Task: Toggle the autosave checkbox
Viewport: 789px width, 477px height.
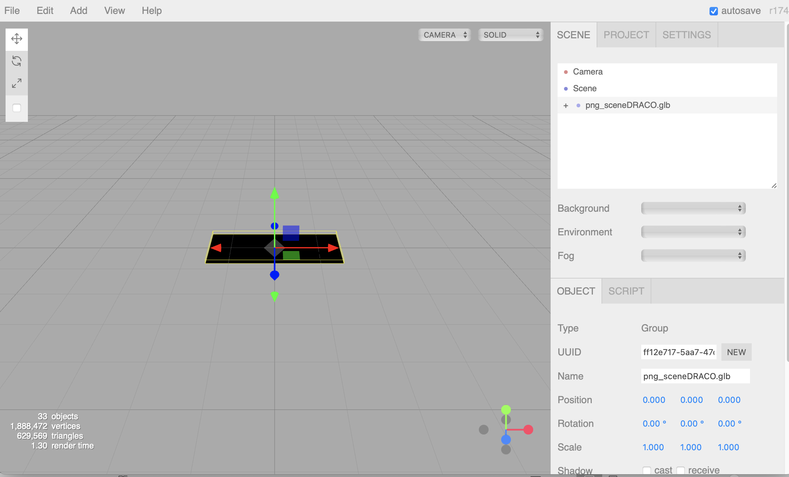Action: click(713, 11)
